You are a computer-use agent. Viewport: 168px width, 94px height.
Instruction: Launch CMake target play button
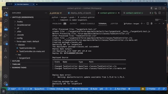pos(111,89)
